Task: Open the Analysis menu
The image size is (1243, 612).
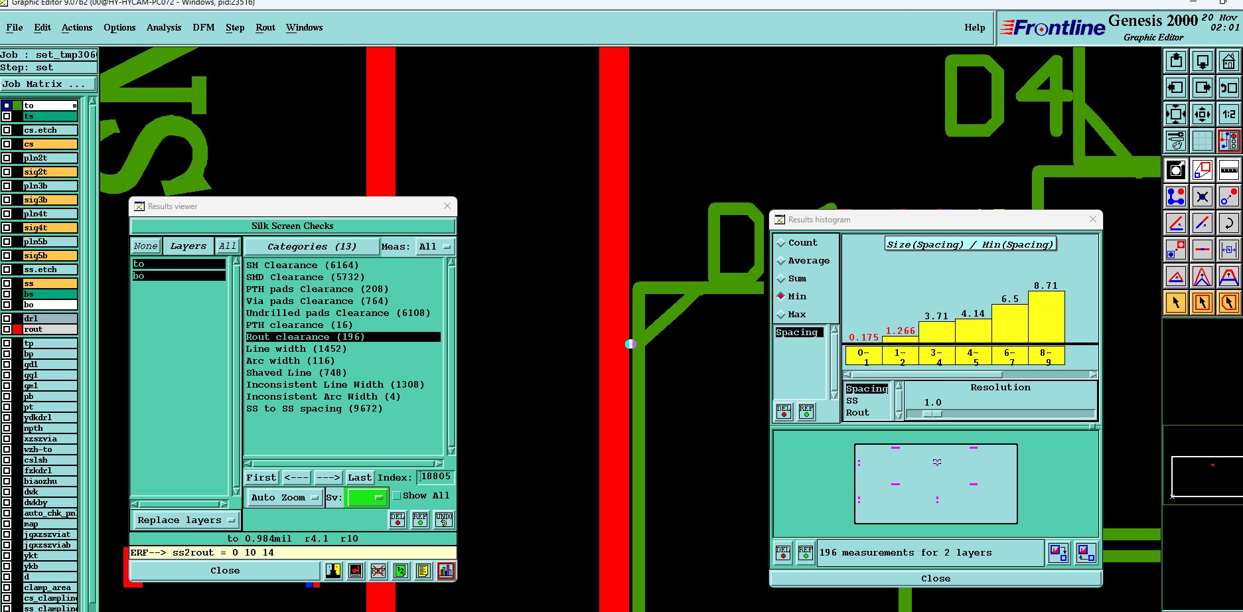Action: 164,27
